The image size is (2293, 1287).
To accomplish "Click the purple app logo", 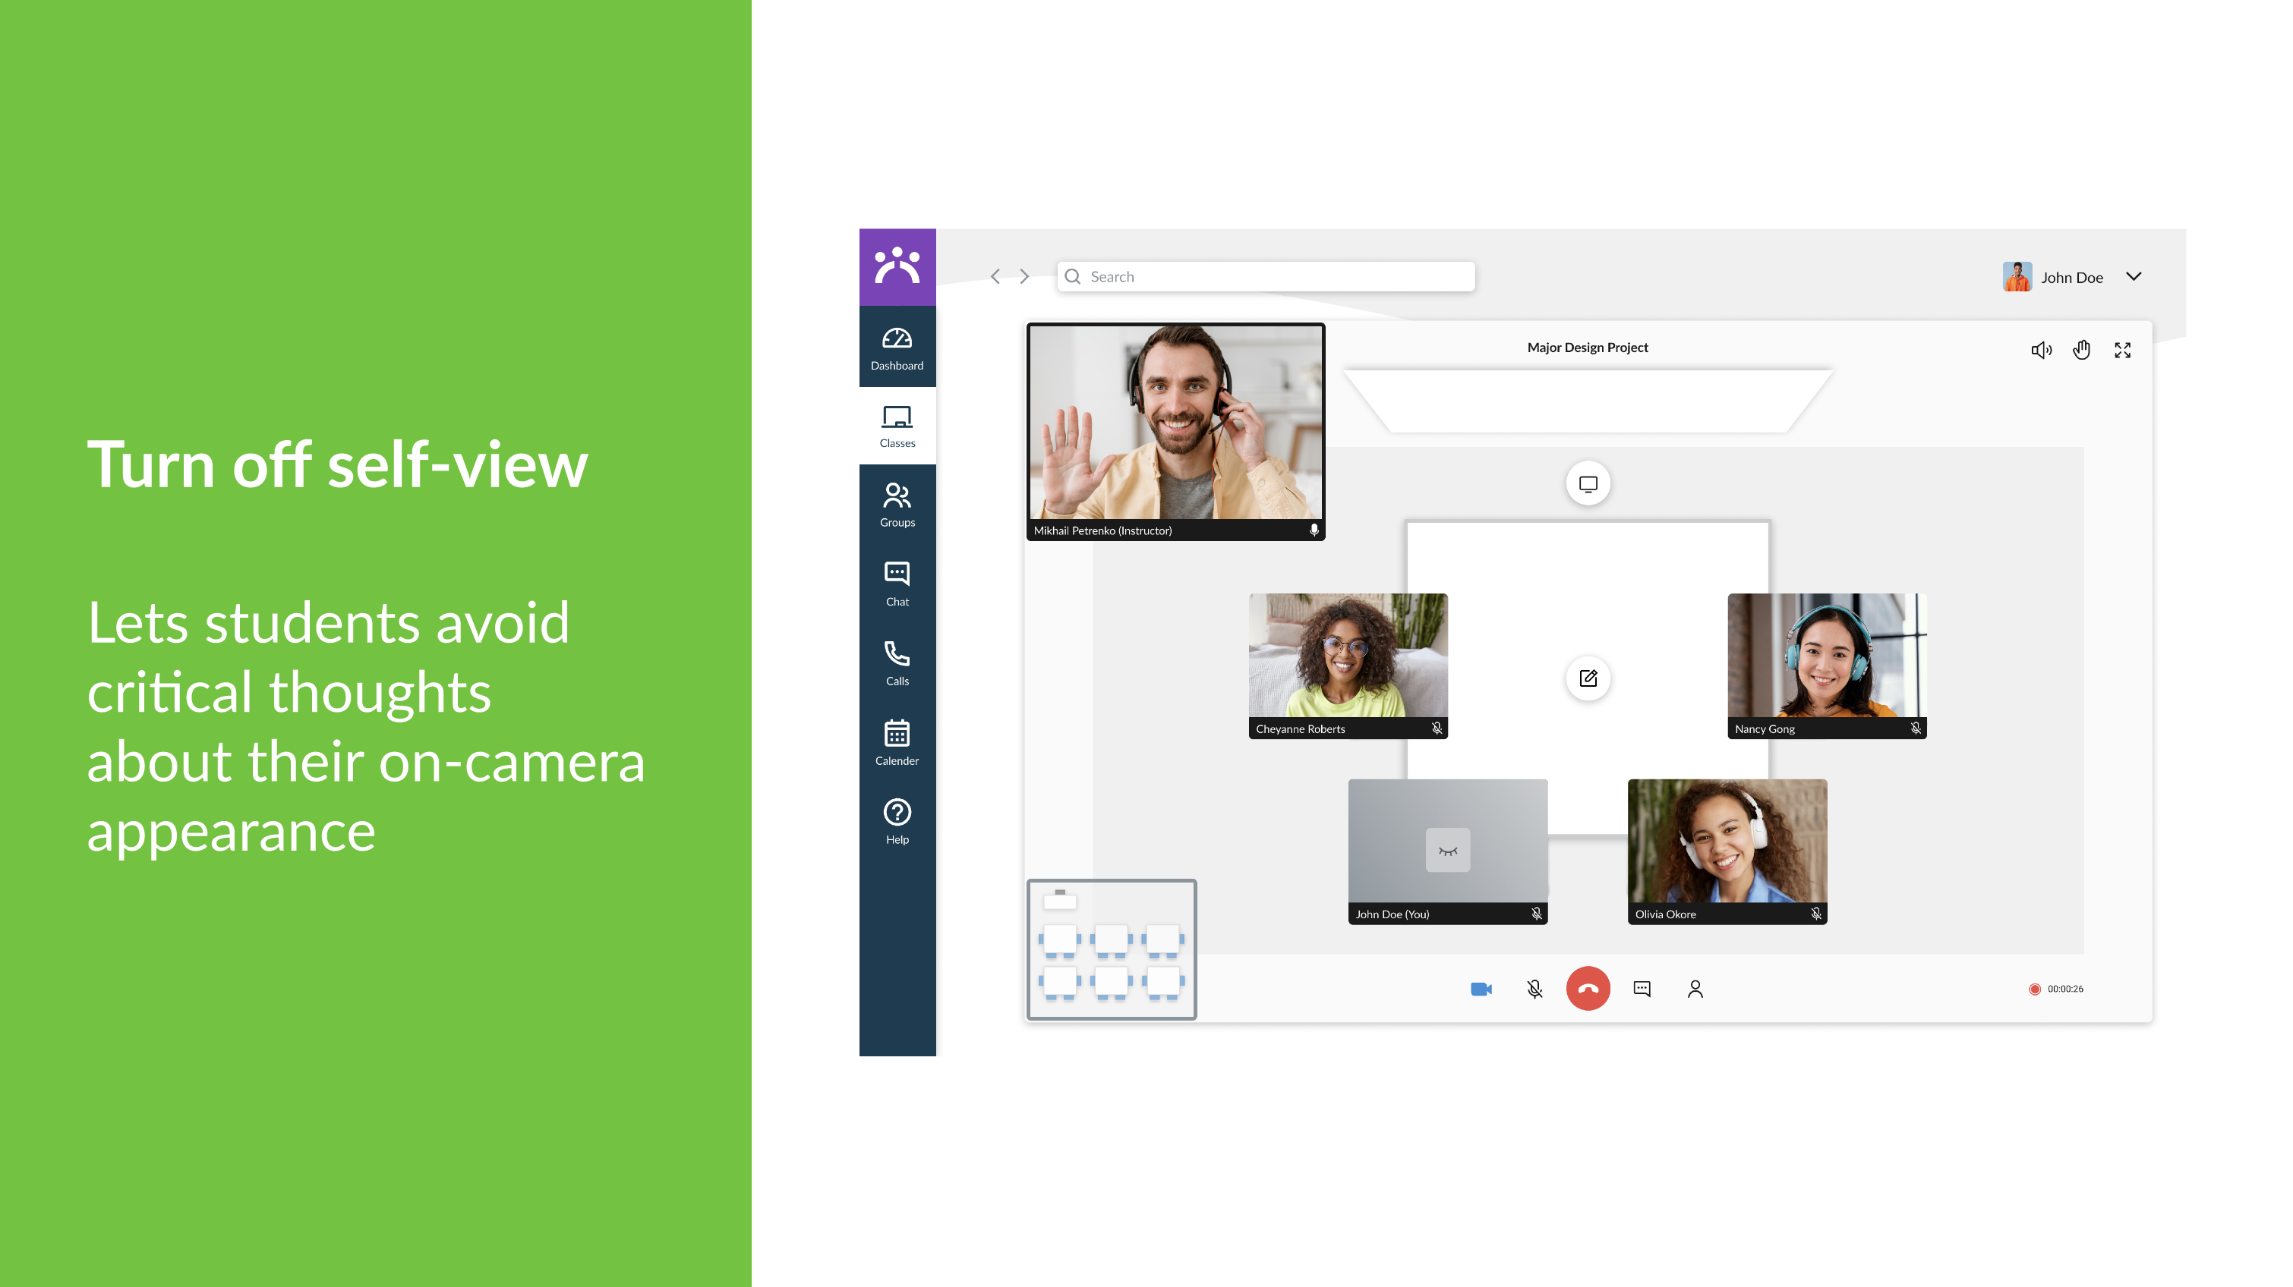I will tap(897, 266).
